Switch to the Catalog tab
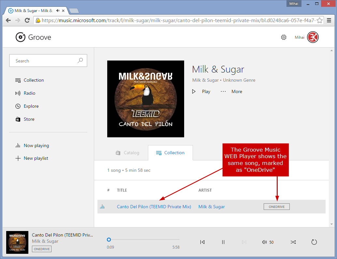The width and height of the screenshot is (337, 259). [127, 153]
